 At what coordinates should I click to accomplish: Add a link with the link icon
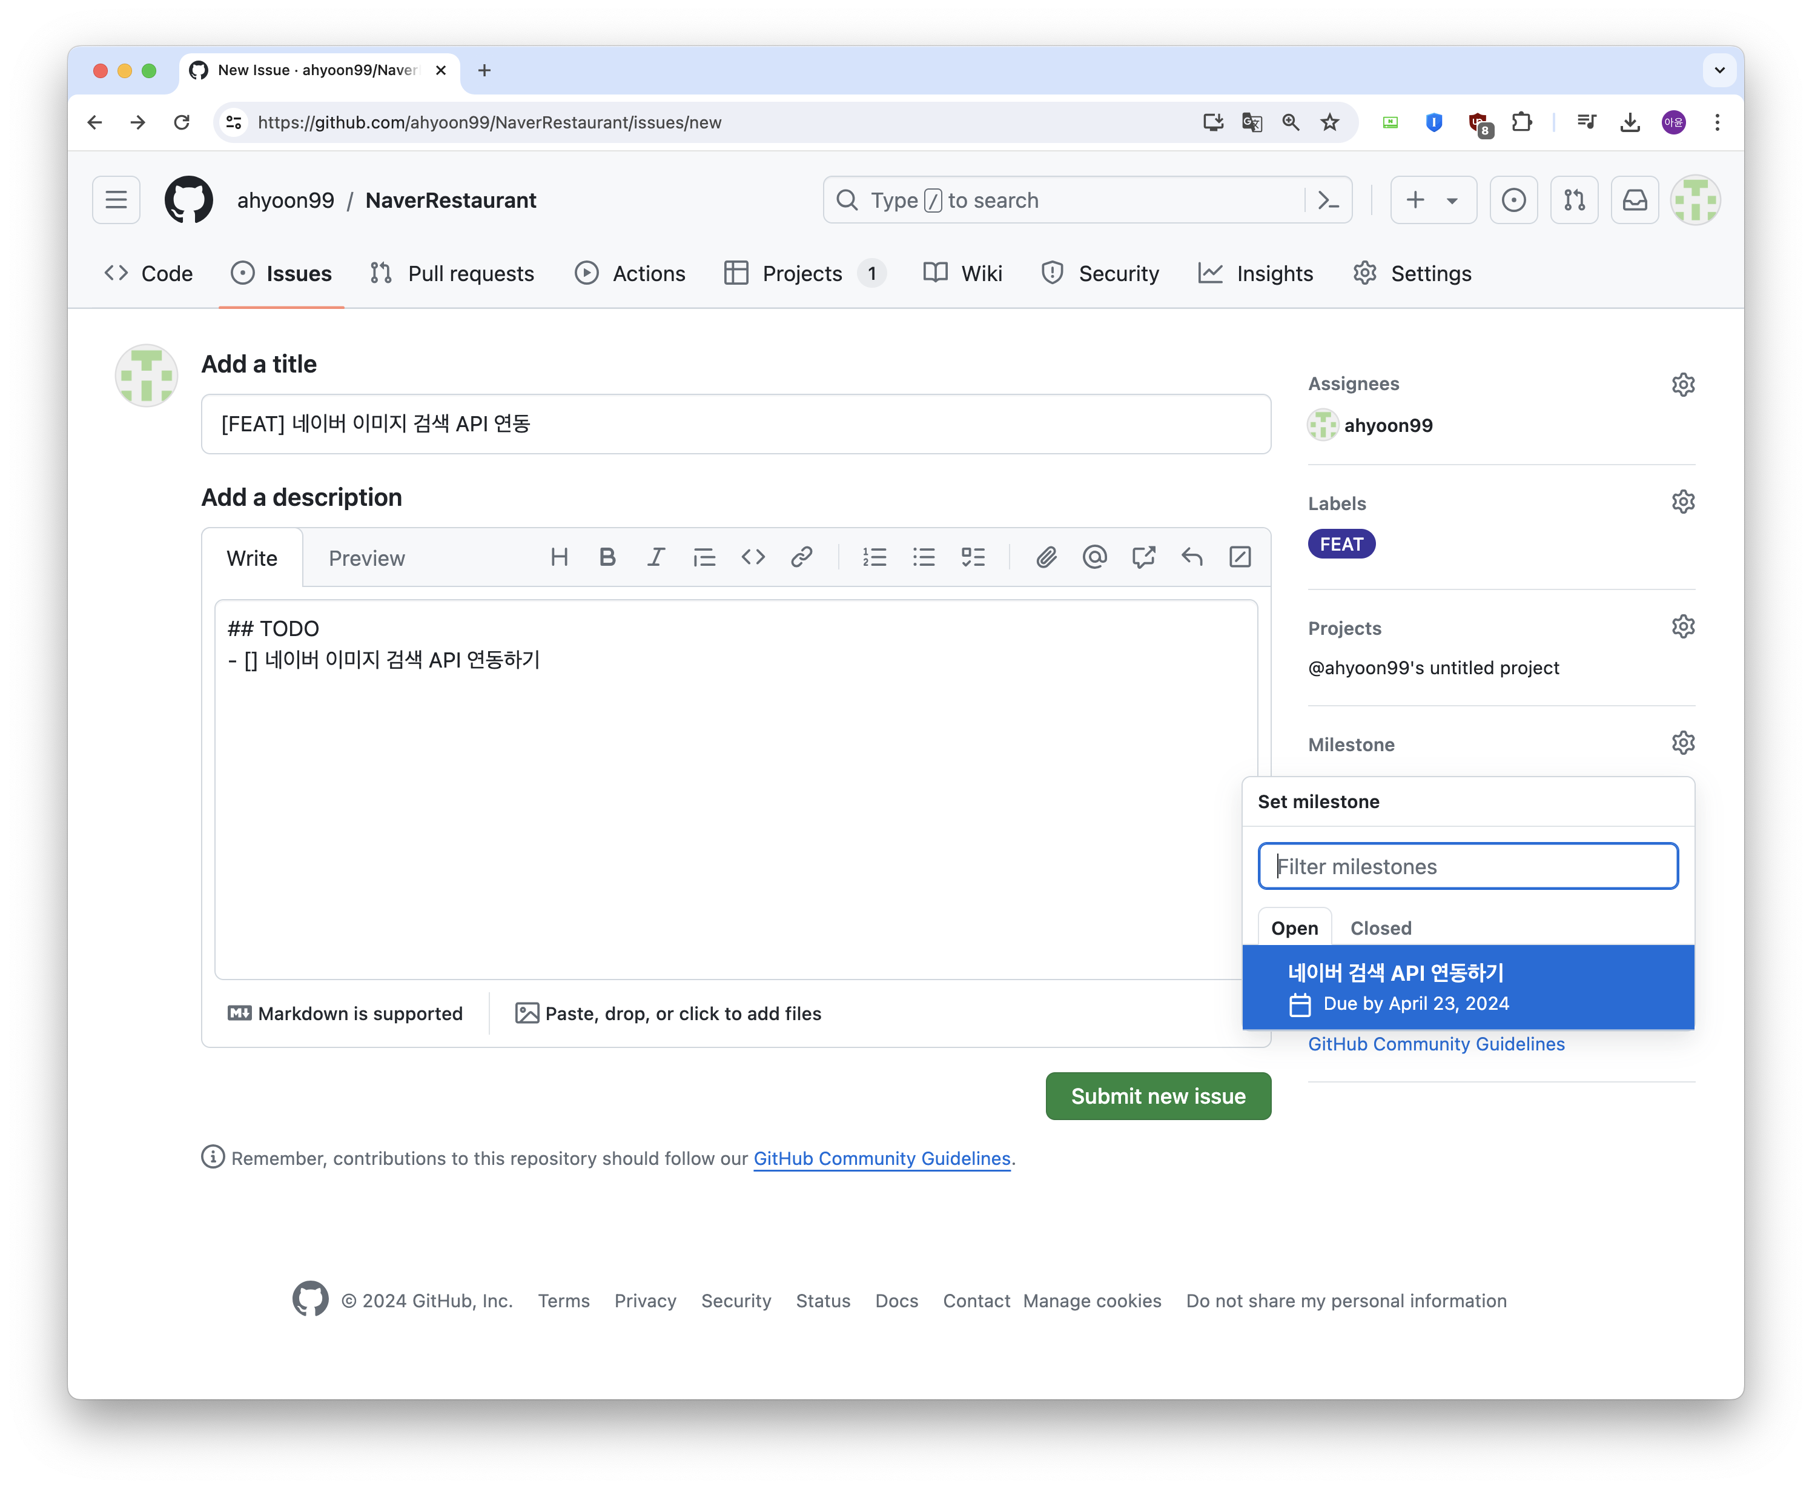click(802, 557)
